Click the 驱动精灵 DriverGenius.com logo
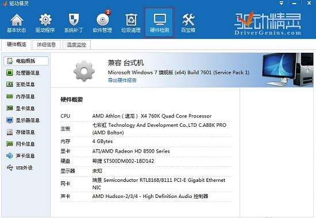The width and height of the screenshot is (316, 218). 267,23
